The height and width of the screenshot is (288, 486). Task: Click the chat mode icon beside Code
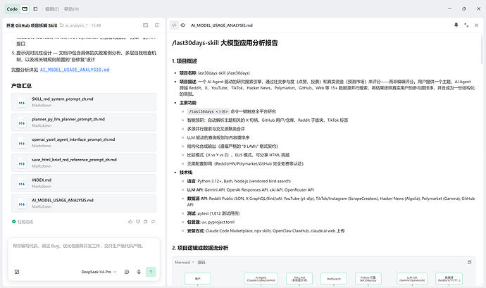click(25, 9)
